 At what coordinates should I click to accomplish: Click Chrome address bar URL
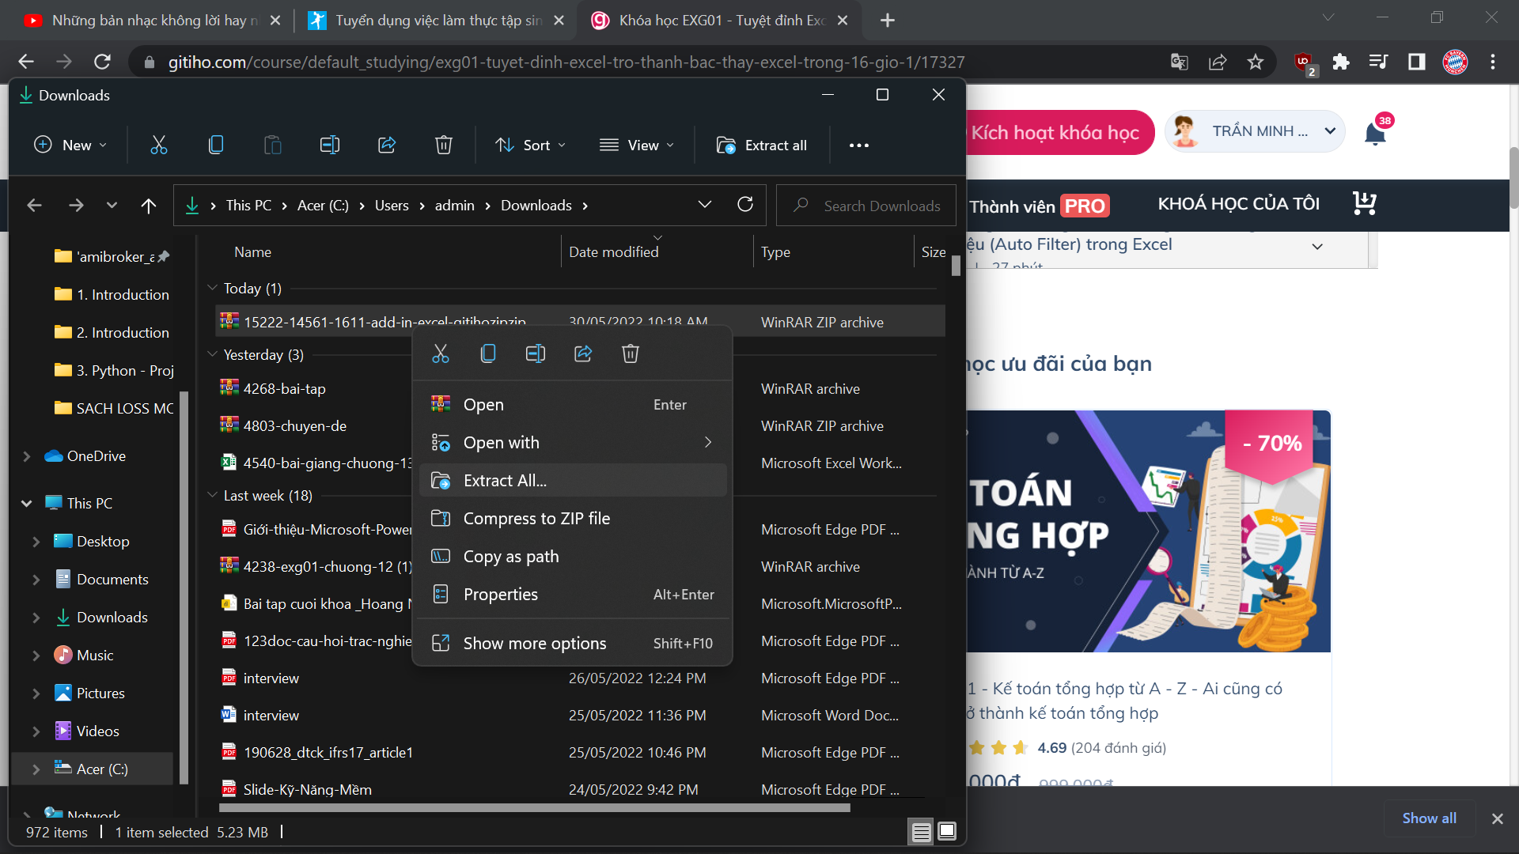[566, 62]
